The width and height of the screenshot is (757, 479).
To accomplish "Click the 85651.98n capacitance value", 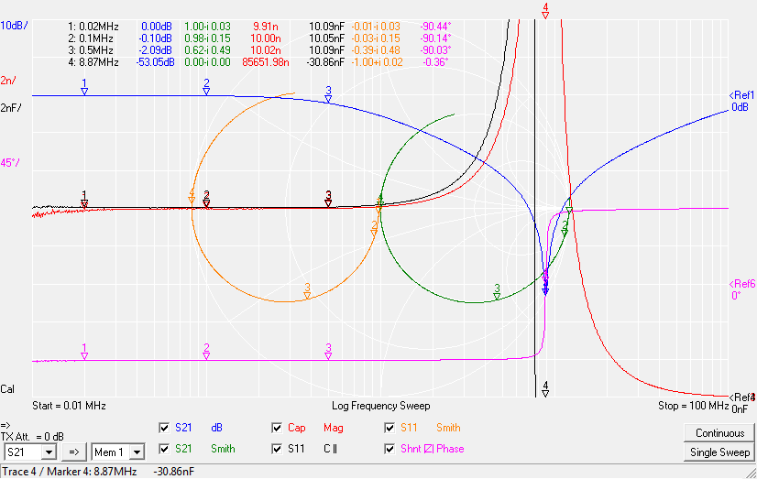I will [x=266, y=62].
